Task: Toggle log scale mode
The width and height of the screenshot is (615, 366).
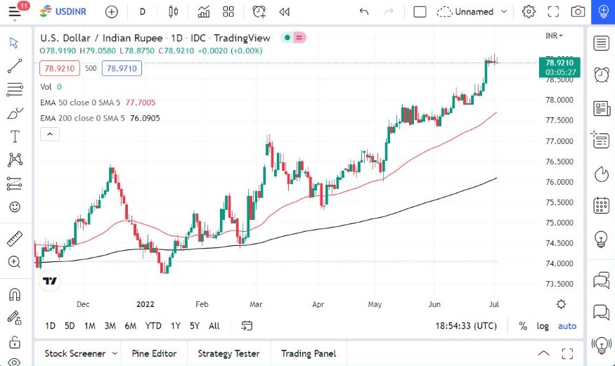Action: tap(543, 326)
